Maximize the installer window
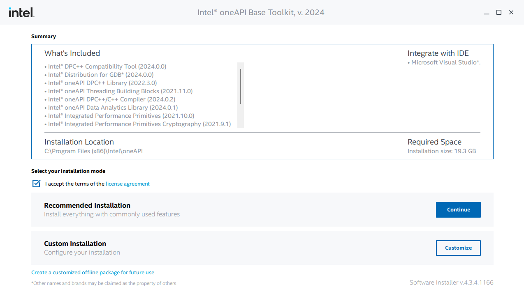This screenshot has width=524, height=294. click(499, 13)
